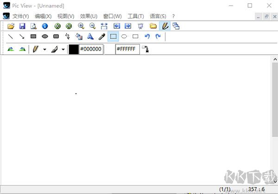Click the vertical scrollbar thumb
This screenshot has height=194, width=278.
pos(275,100)
